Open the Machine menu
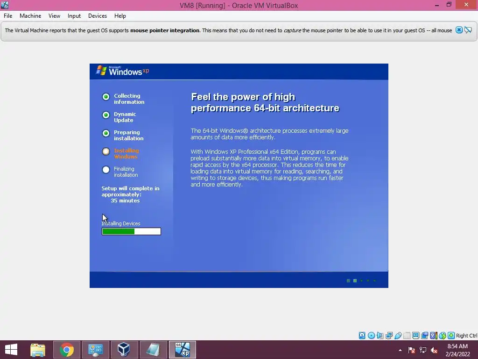The height and width of the screenshot is (359, 478). pyautogui.click(x=30, y=16)
